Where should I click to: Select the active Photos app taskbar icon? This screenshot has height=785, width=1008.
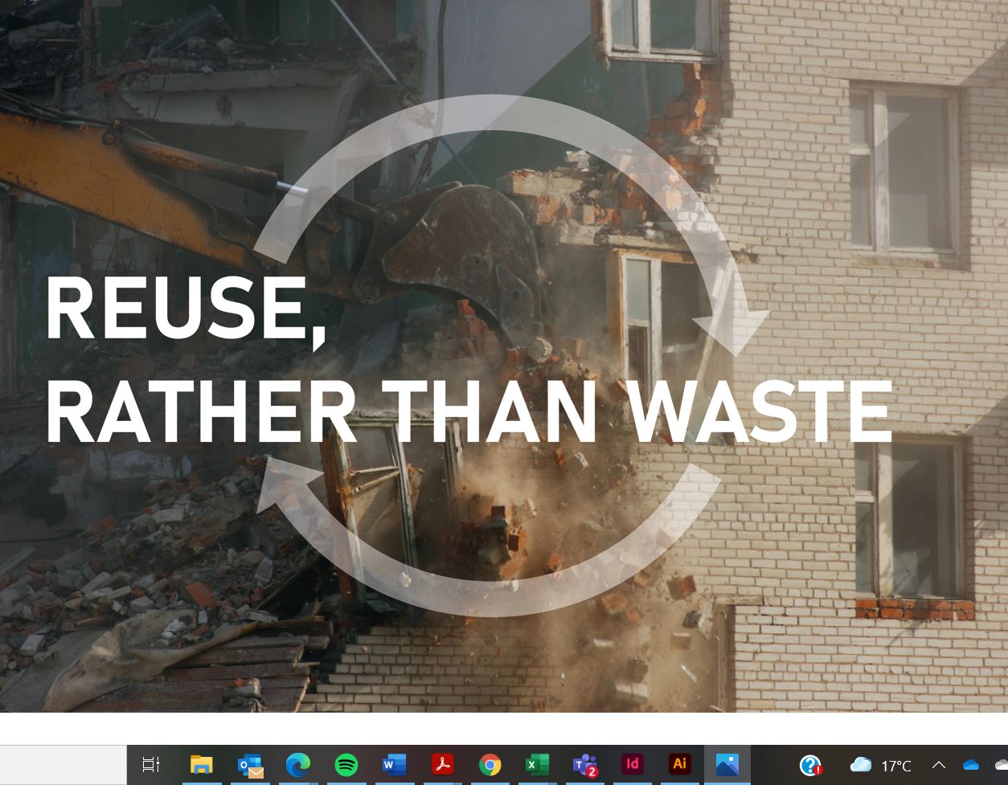(x=727, y=765)
